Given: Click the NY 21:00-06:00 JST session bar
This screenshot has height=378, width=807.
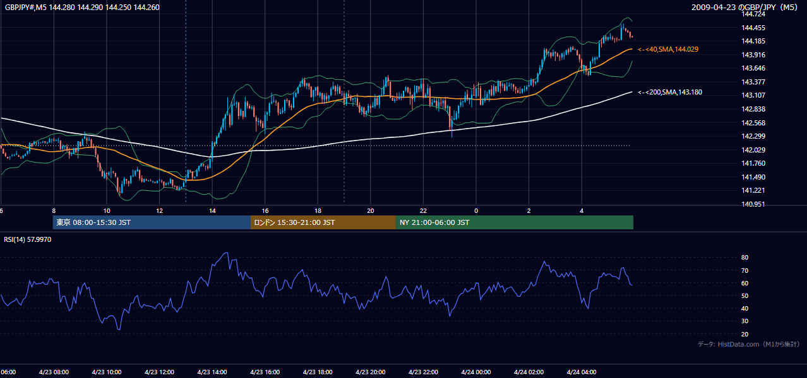Looking at the screenshot, I should (515, 222).
